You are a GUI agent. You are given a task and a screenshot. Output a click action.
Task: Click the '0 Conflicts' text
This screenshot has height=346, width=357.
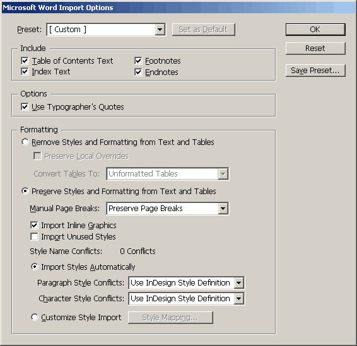tap(138, 251)
